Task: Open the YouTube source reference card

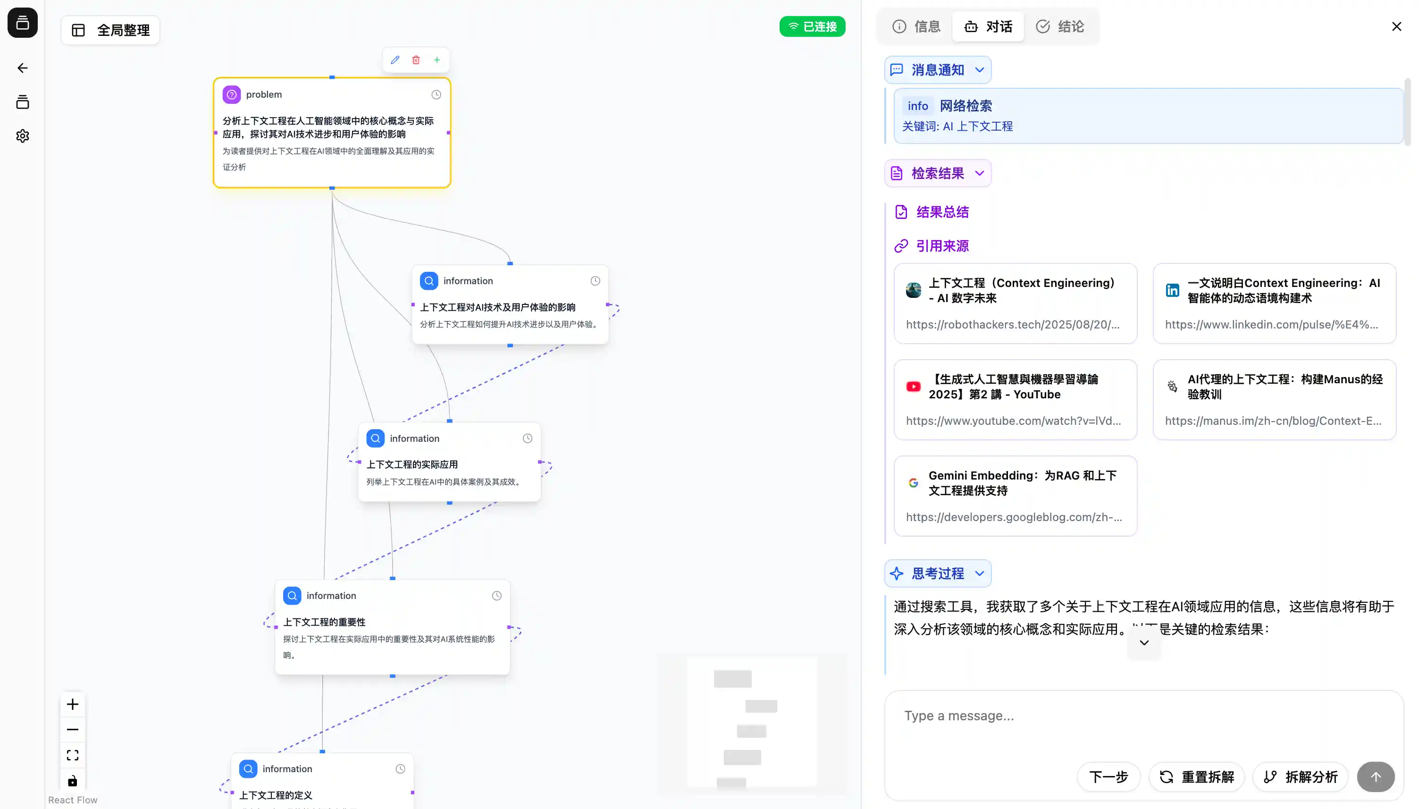Action: pos(1016,399)
